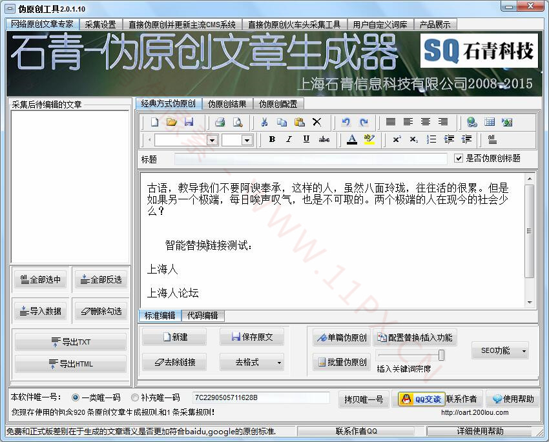The width and height of the screenshot is (549, 442).
Task: Undo the last edit
Action: pyautogui.click(x=346, y=122)
